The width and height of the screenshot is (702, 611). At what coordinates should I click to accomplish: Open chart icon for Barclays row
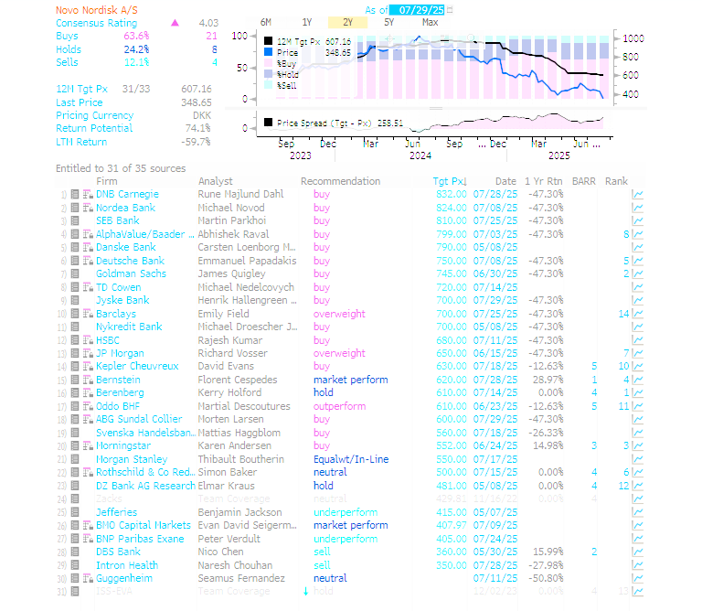point(637,314)
